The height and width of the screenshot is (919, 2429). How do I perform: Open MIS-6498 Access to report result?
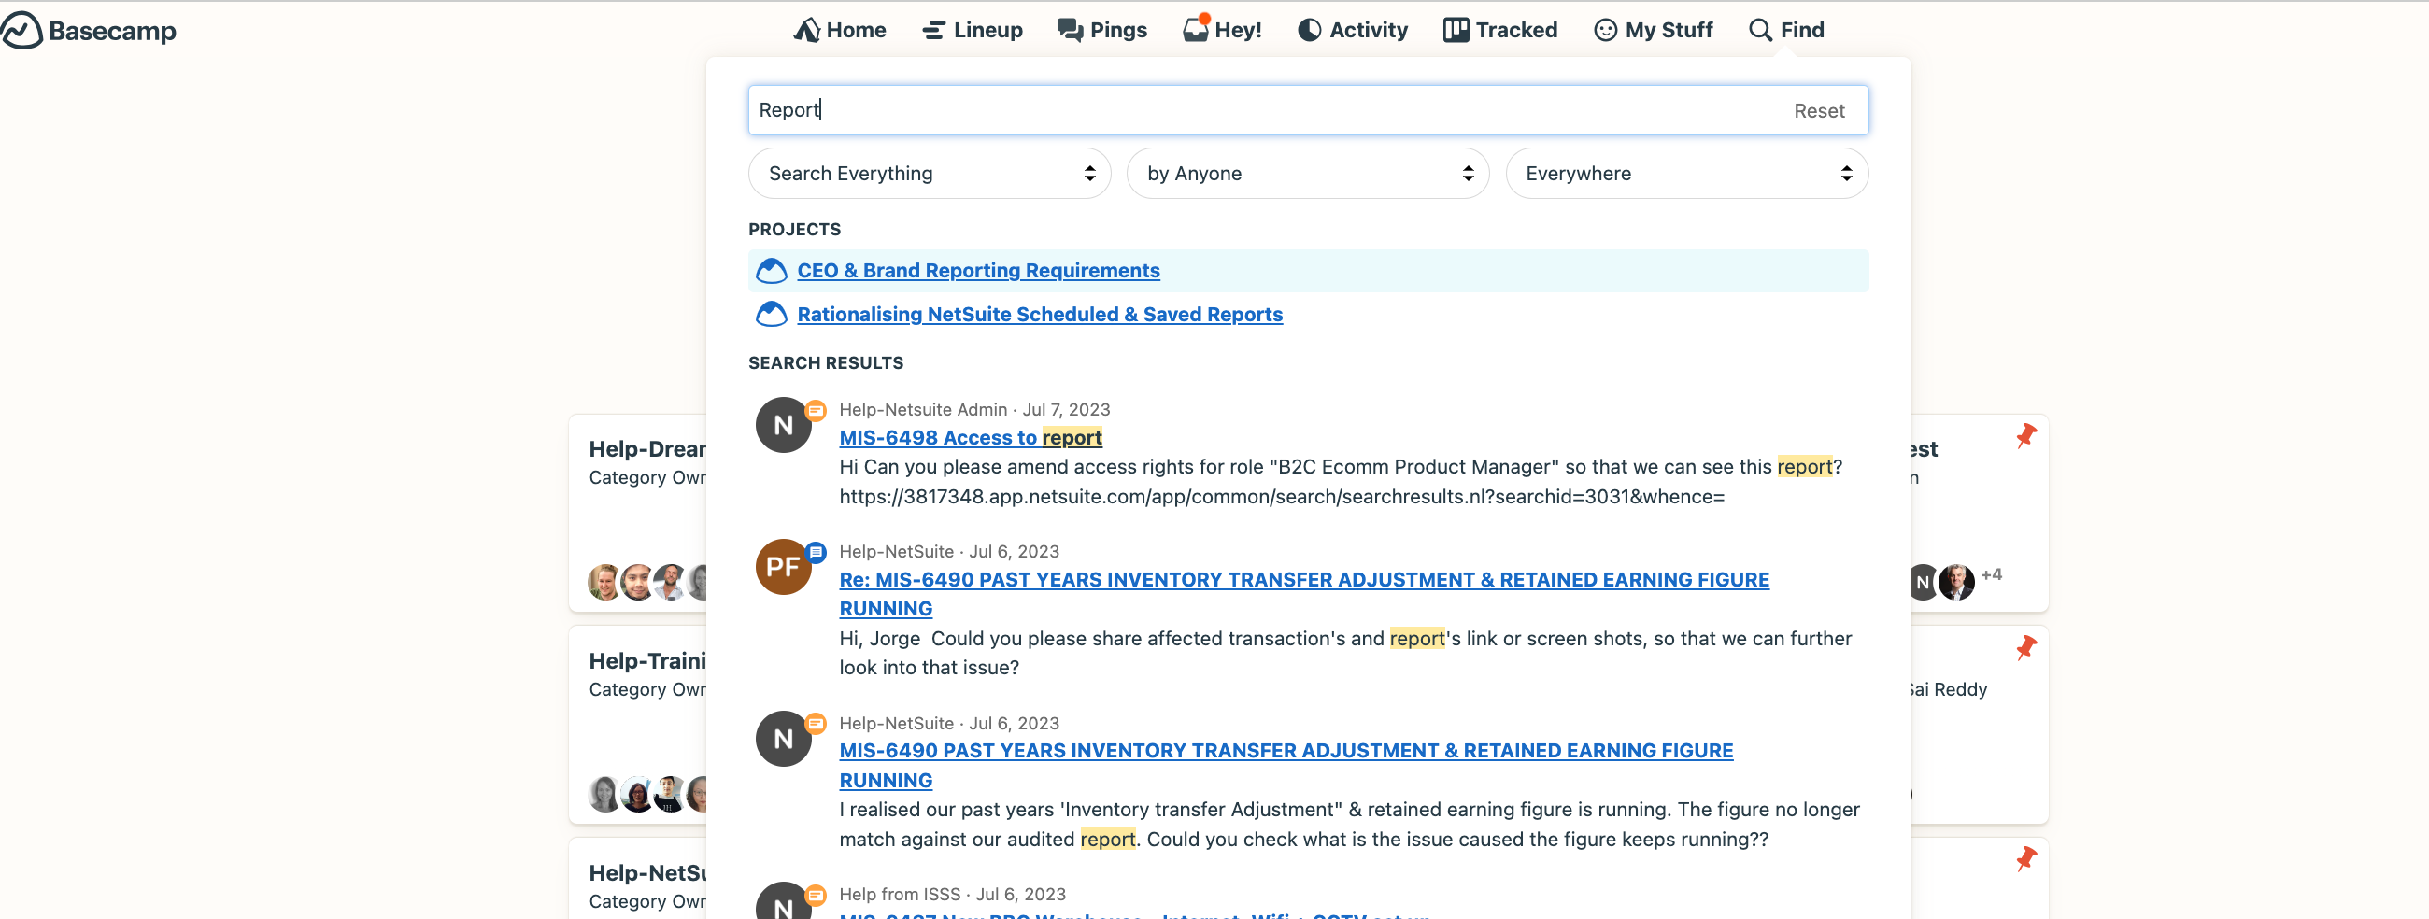pyautogui.click(x=970, y=437)
